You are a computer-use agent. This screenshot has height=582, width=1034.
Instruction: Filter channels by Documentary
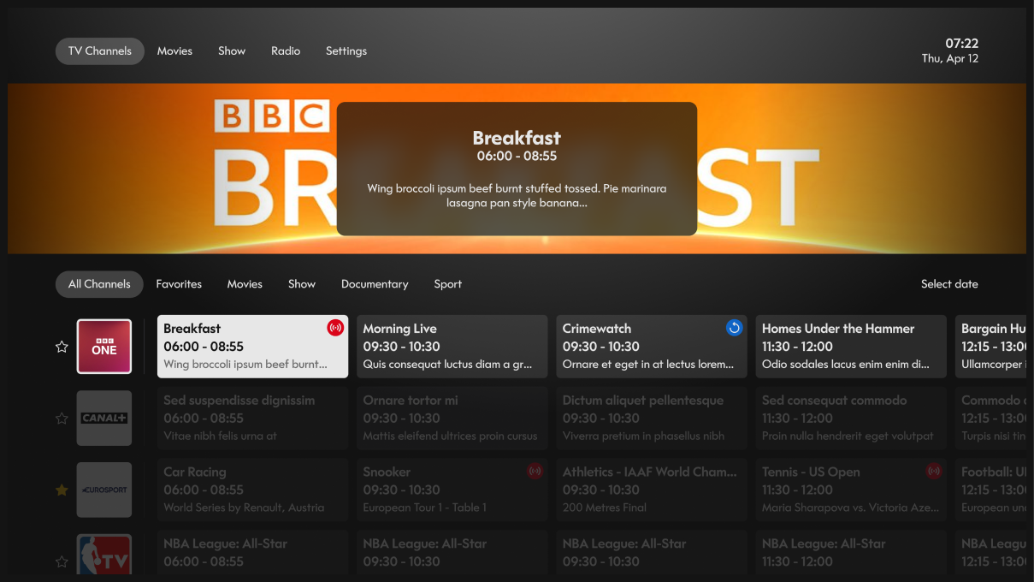tap(375, 284)
